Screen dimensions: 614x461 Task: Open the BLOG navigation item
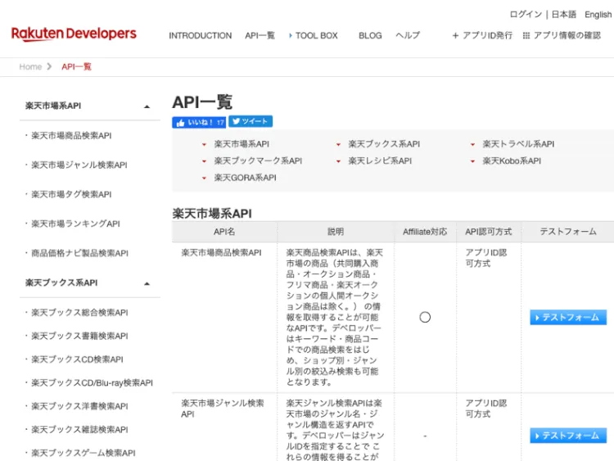point(370,36)
